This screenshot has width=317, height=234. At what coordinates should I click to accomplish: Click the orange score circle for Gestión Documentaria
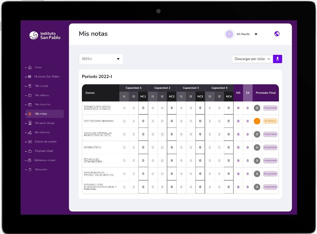click(257, 121)
